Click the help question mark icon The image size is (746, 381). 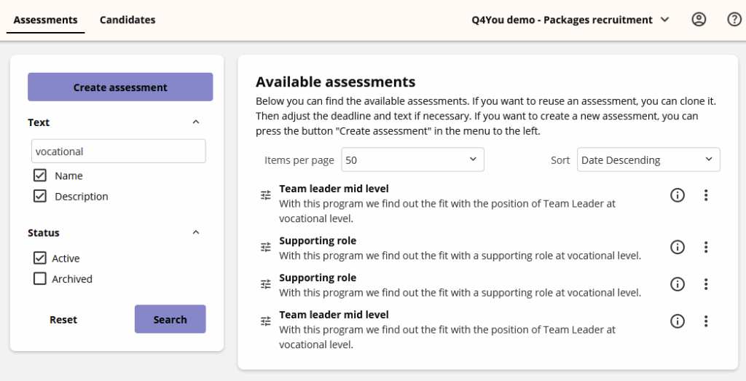pyautogui.click(x=734, y=20)
